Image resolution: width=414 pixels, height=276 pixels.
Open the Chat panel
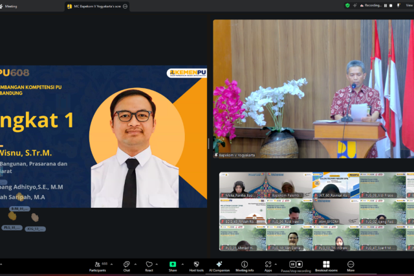[x=126, y=265]
